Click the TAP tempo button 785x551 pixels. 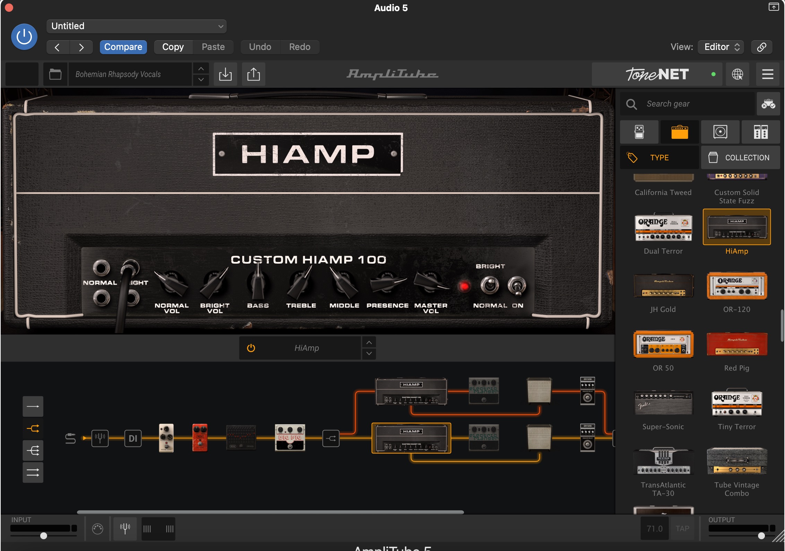682,528
